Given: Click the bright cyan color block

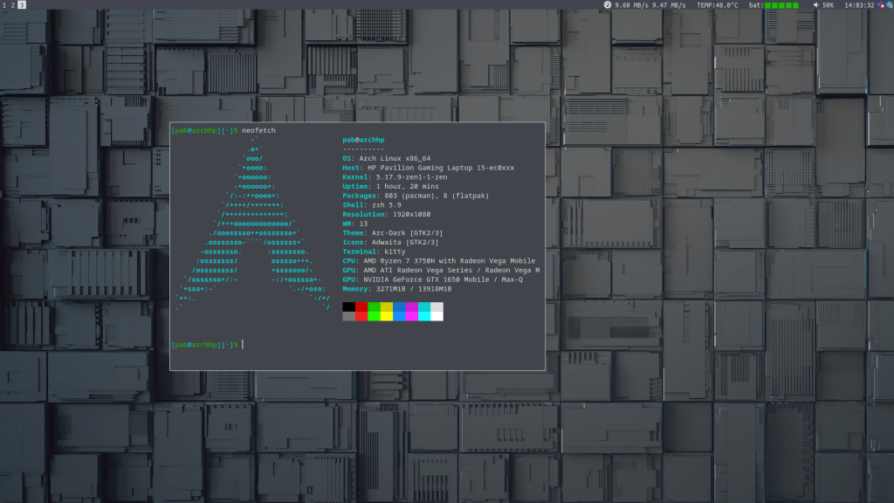Looking at the screenshot, I should click(x=424, y=316).
